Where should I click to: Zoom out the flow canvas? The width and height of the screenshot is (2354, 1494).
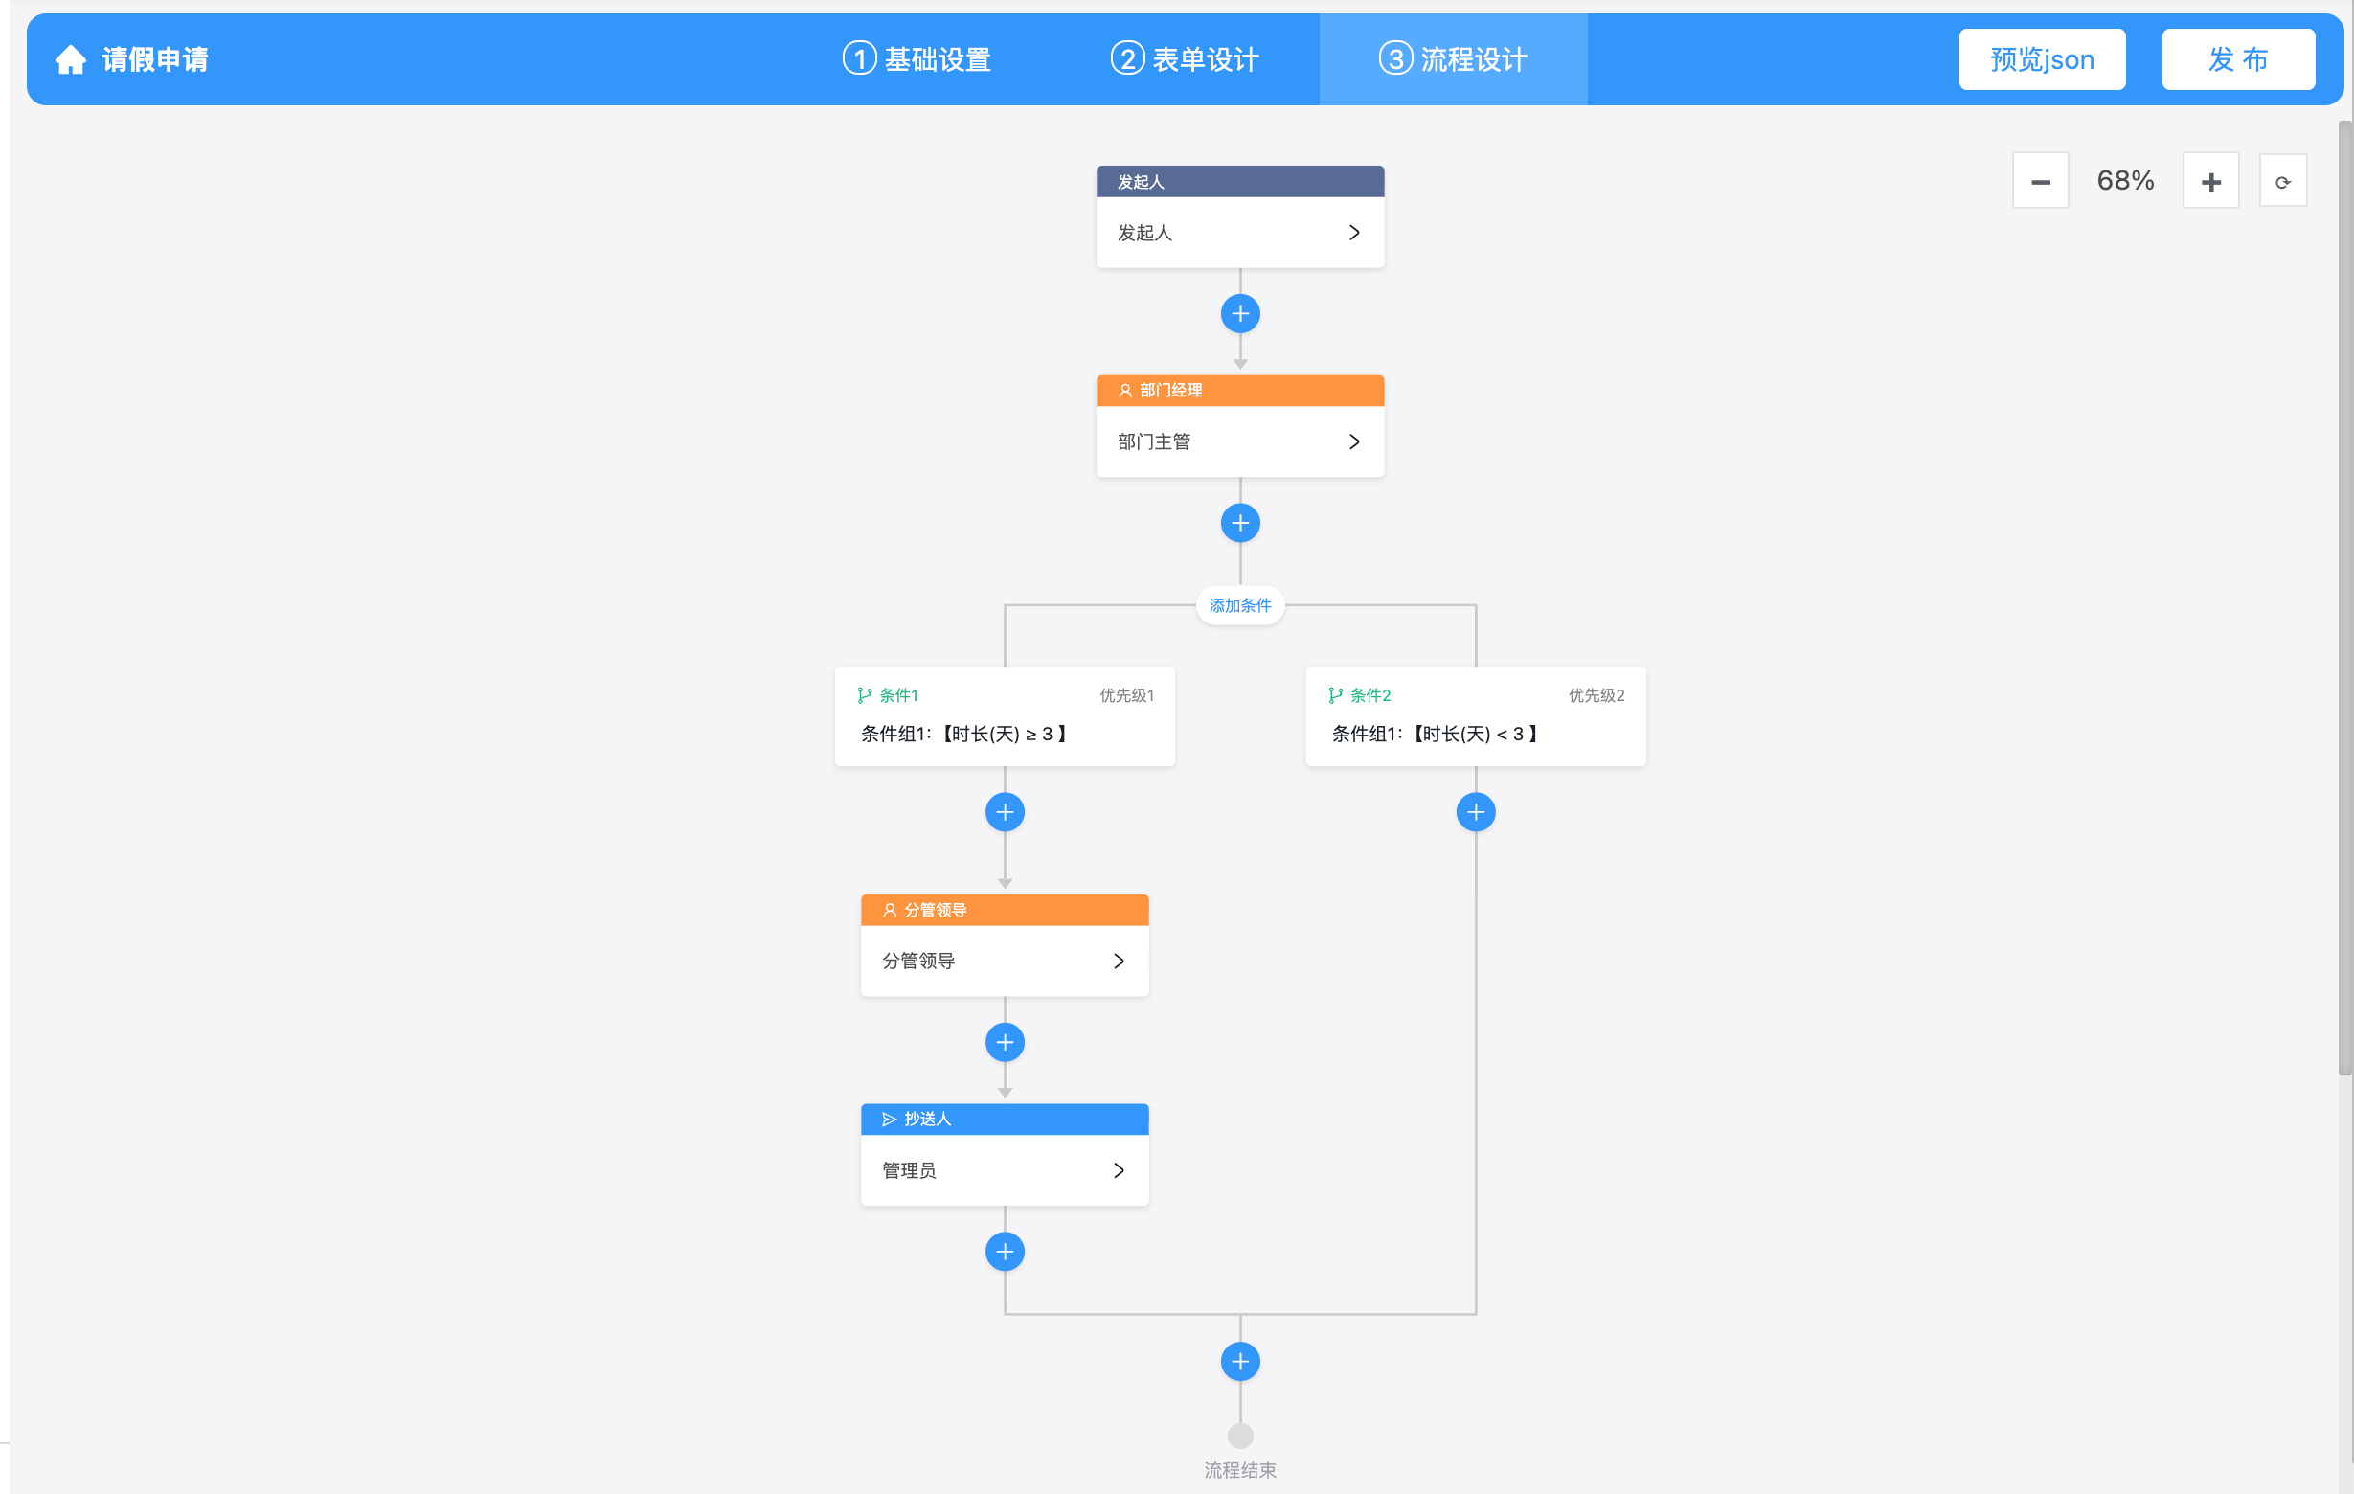[2040, 181]
